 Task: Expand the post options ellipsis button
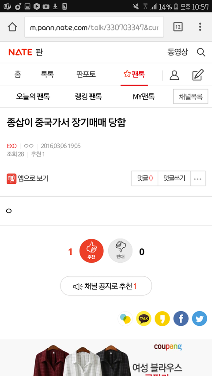pyautogui.click(x=198, y=179)
